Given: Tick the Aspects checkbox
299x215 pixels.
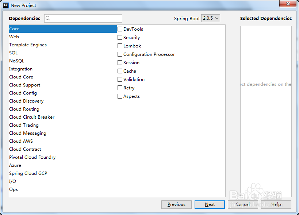Looking at the screenshot, I should click(x=120, y=96).
